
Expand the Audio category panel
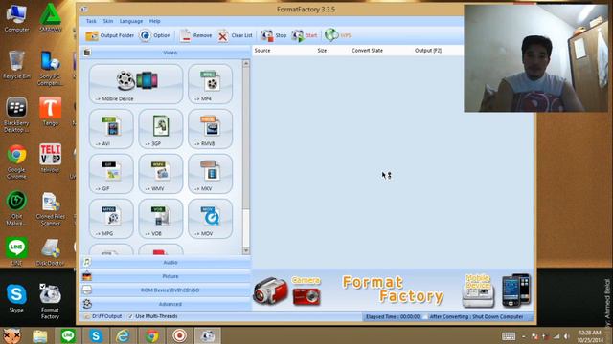(x=166, y=263)
